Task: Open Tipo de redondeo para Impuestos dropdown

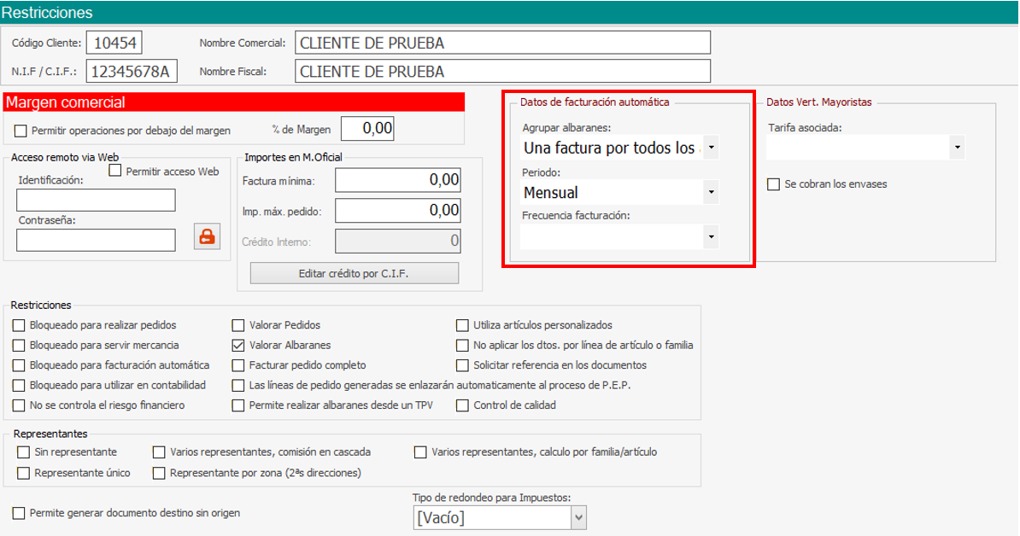Action: pos(578,517)
